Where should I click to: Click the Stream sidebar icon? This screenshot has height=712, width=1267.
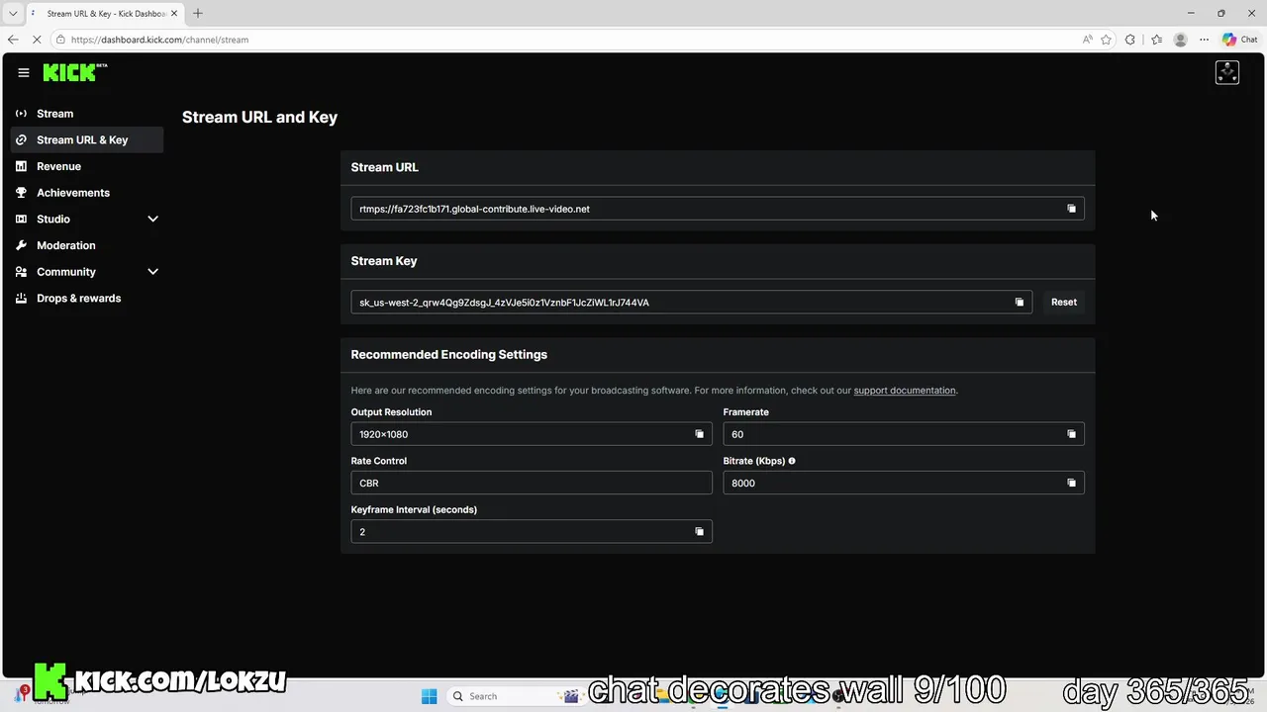point(21,114)
